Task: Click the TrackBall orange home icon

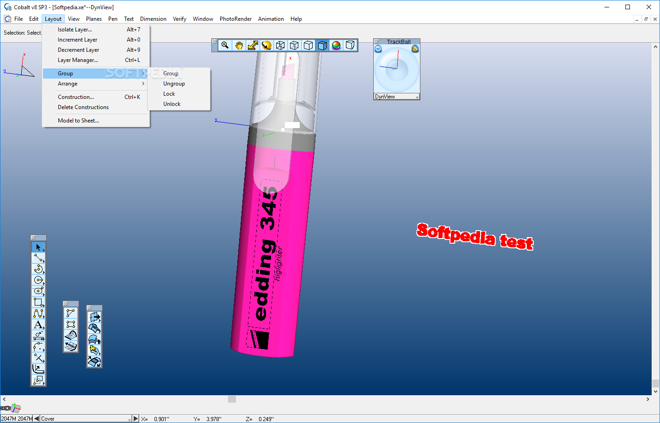Action: [415, 49]
